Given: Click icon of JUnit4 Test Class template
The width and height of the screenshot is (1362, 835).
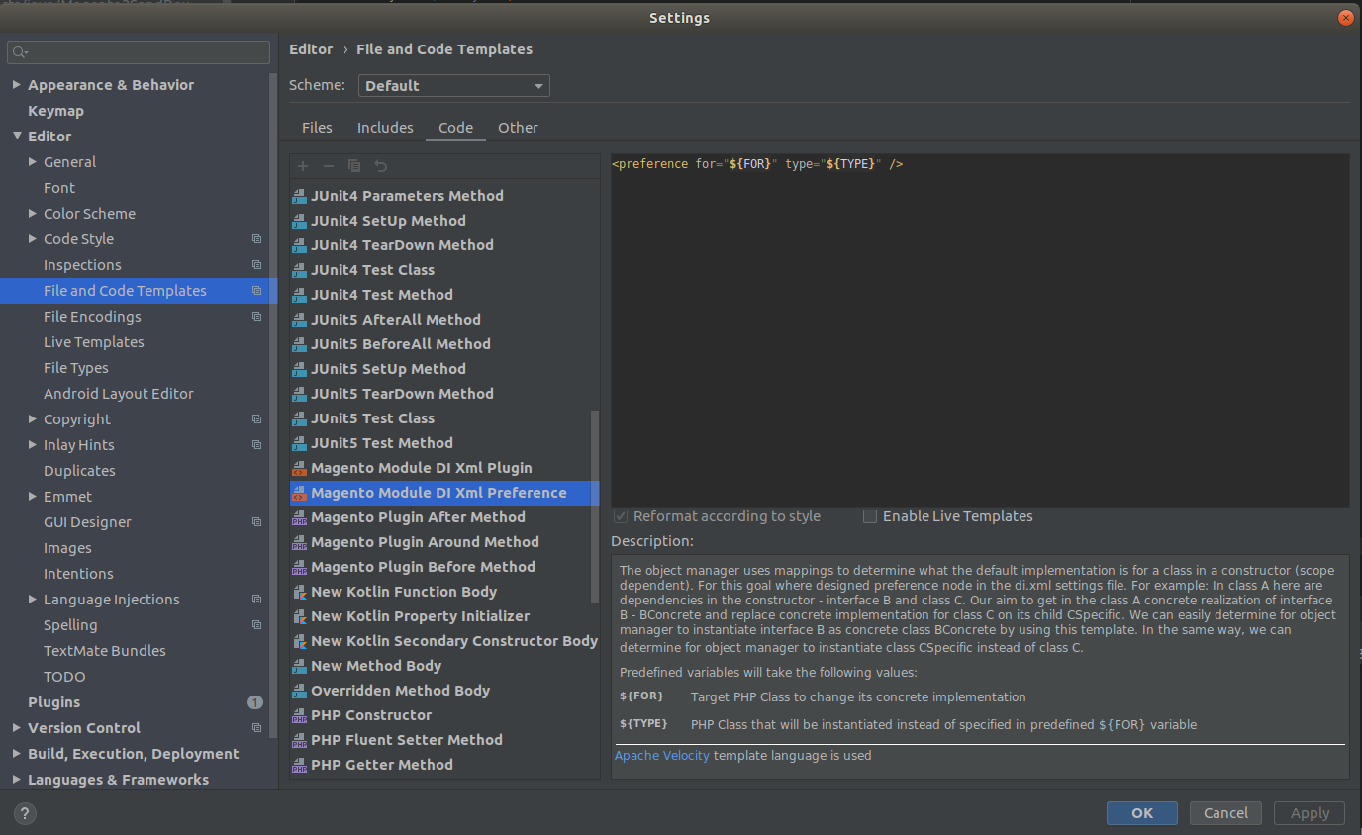Looking at the screenshot, I should click(x=299, y=270).
